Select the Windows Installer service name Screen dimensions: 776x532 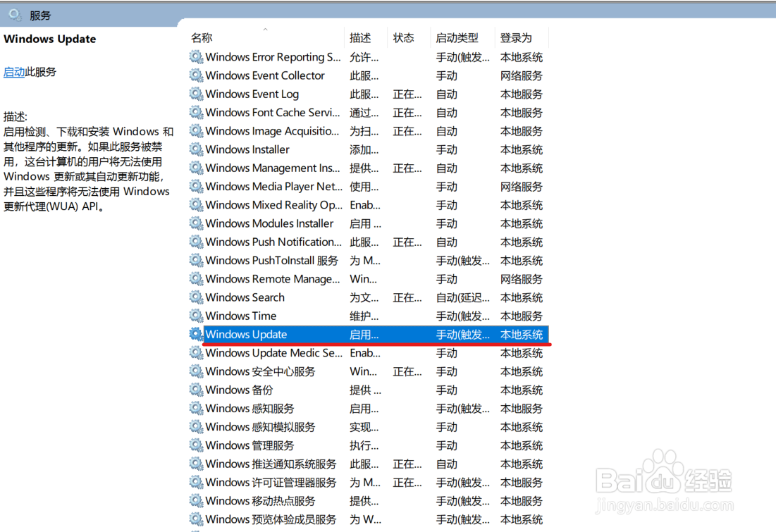(247, 149)
